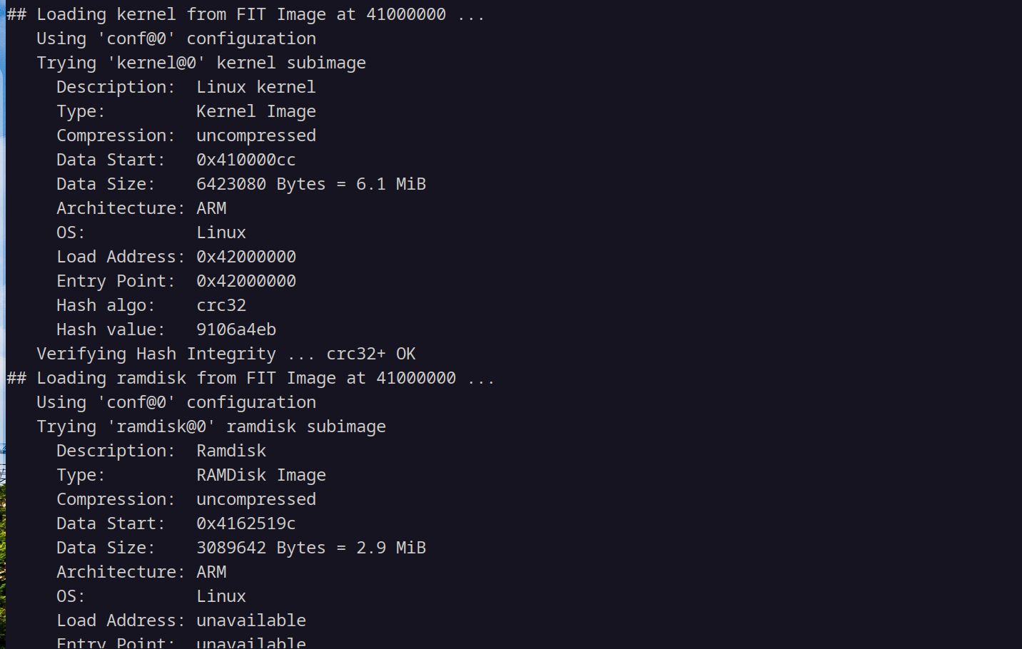1022x649 pixels.
Task: Click the kernel Load Address 0x42000000
Action: (246, 257)
